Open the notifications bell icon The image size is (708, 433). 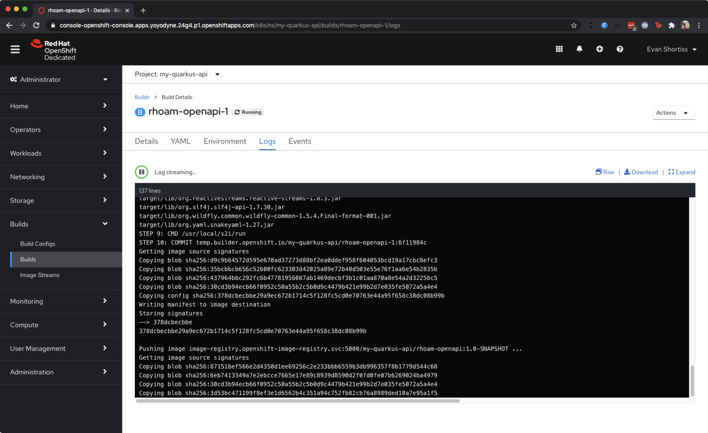(x=579, y=49)
